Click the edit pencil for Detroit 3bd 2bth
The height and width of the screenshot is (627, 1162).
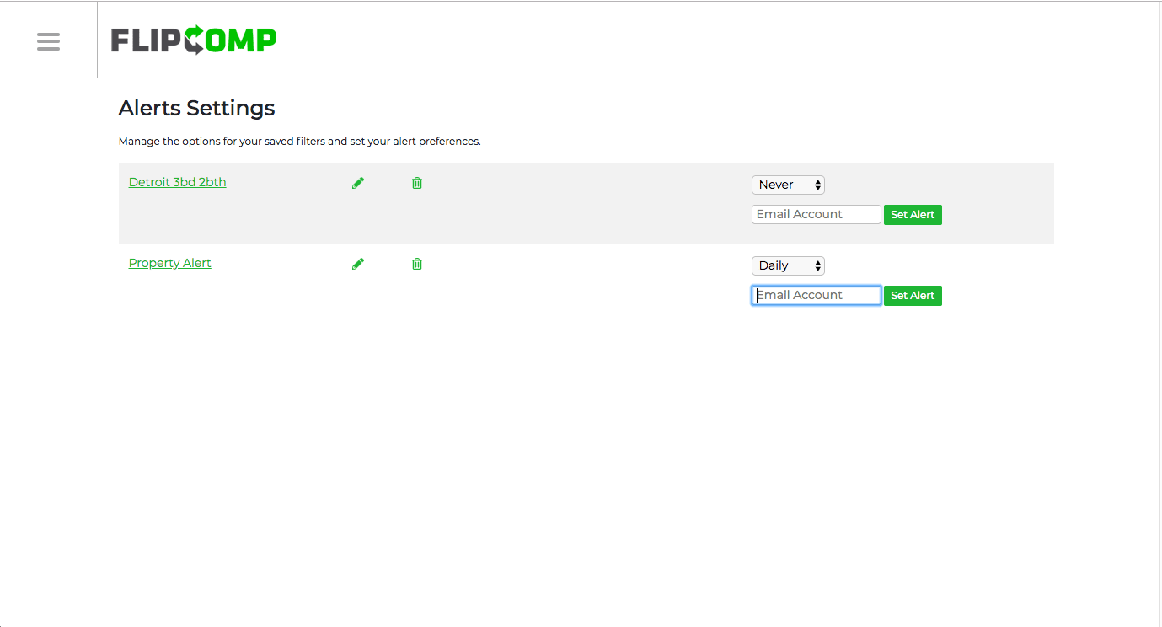[x=357, y=182]
